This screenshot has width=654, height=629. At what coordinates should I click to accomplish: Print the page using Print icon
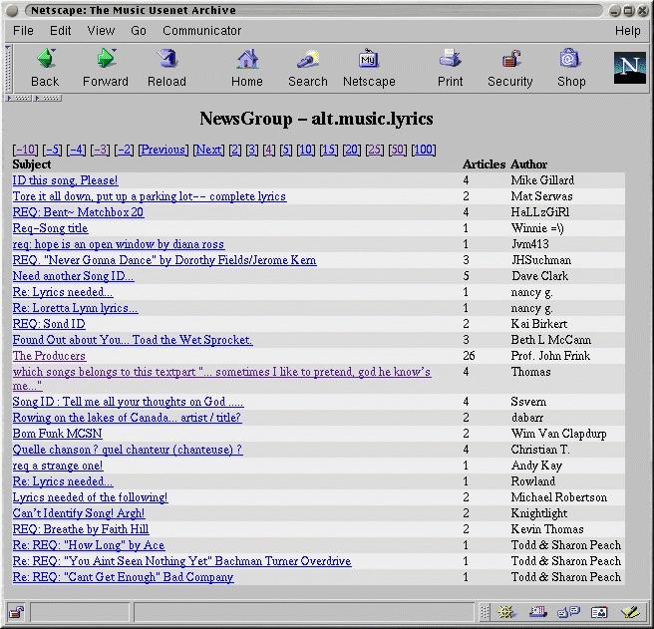pos(450,68)
